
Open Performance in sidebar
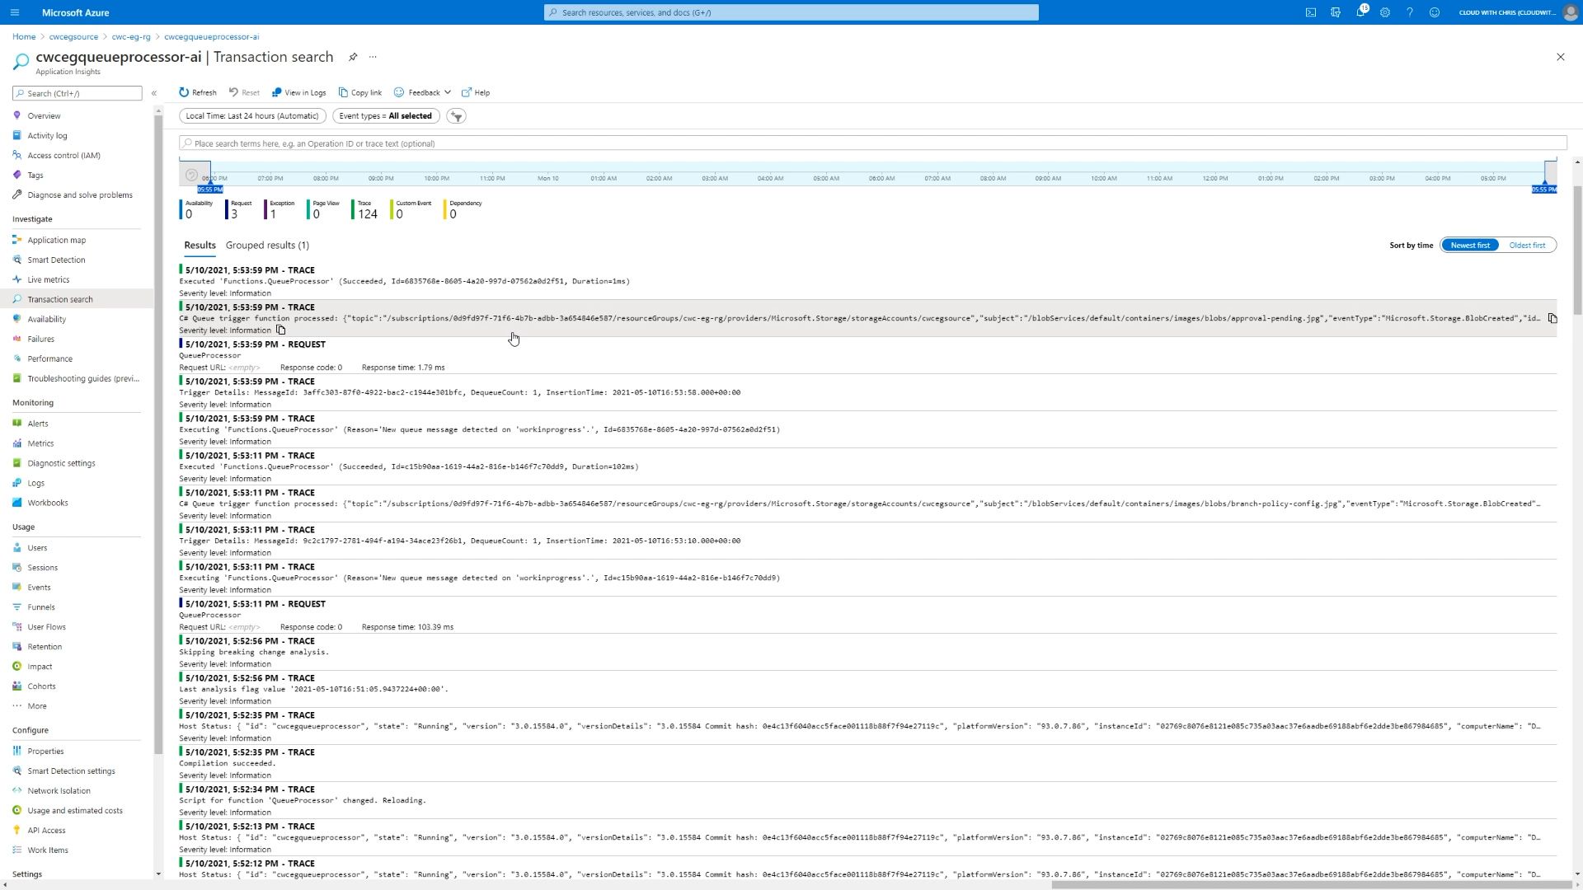(x=49, y=359)
